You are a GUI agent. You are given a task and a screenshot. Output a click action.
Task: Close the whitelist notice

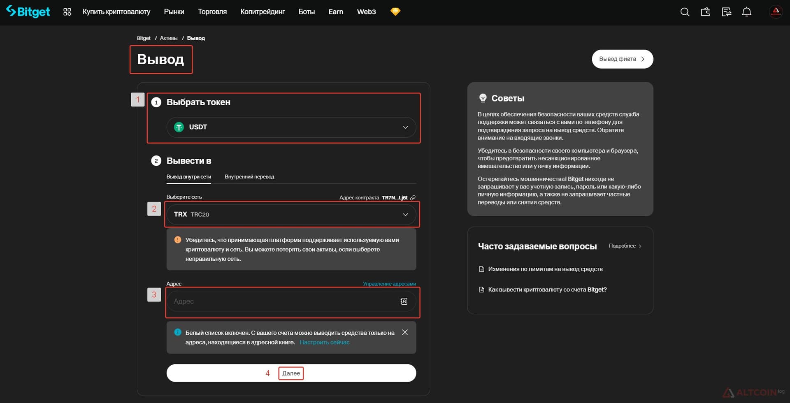[x=405, y=332]
